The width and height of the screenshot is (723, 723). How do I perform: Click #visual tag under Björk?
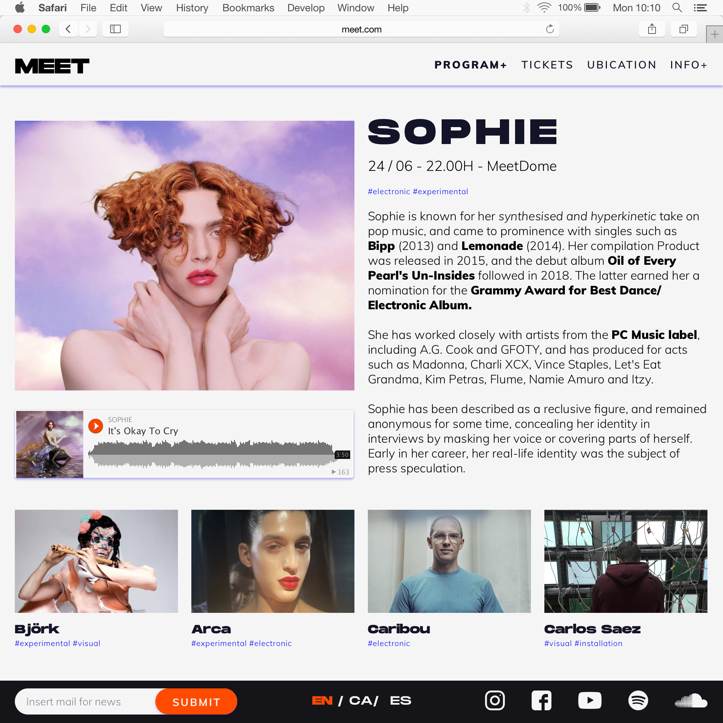(x=86, y=643)
